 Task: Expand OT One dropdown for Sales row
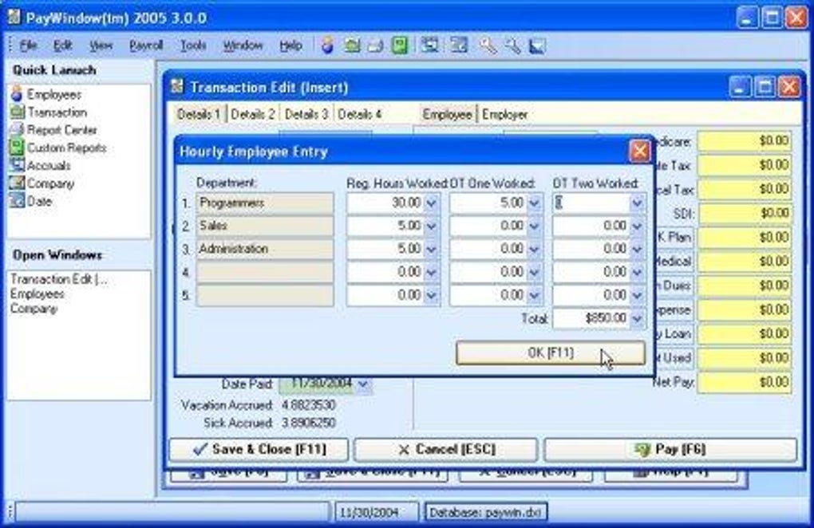534,226
